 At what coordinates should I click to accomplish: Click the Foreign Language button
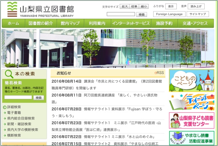click(170, 14)
